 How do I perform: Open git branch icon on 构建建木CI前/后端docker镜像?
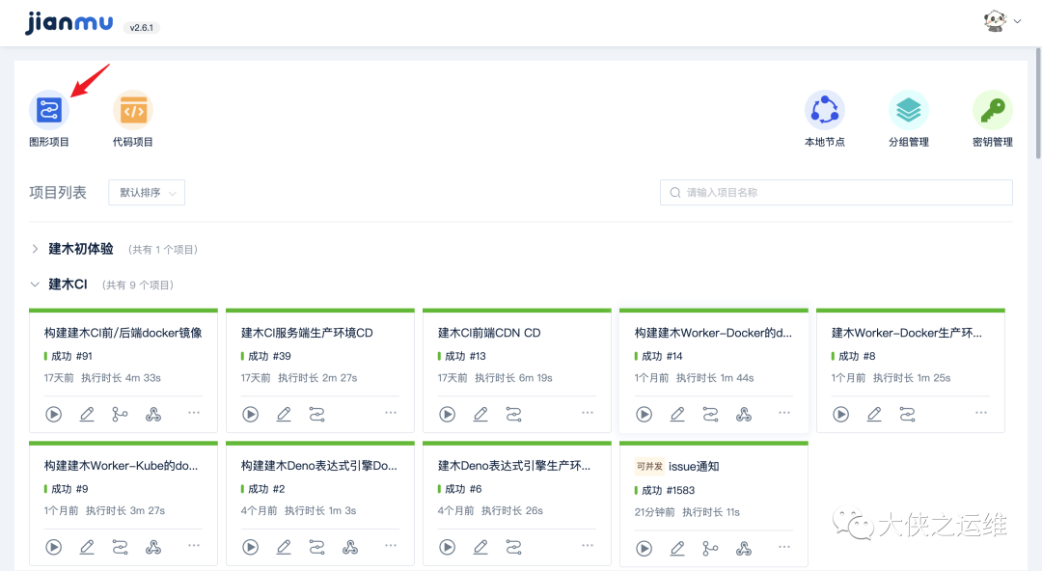click(120, 414)
